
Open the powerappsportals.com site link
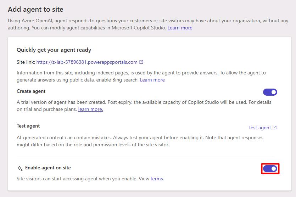pos(87,62)
